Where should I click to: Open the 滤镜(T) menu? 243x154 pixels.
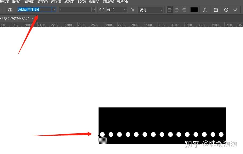tap(69, 2)
